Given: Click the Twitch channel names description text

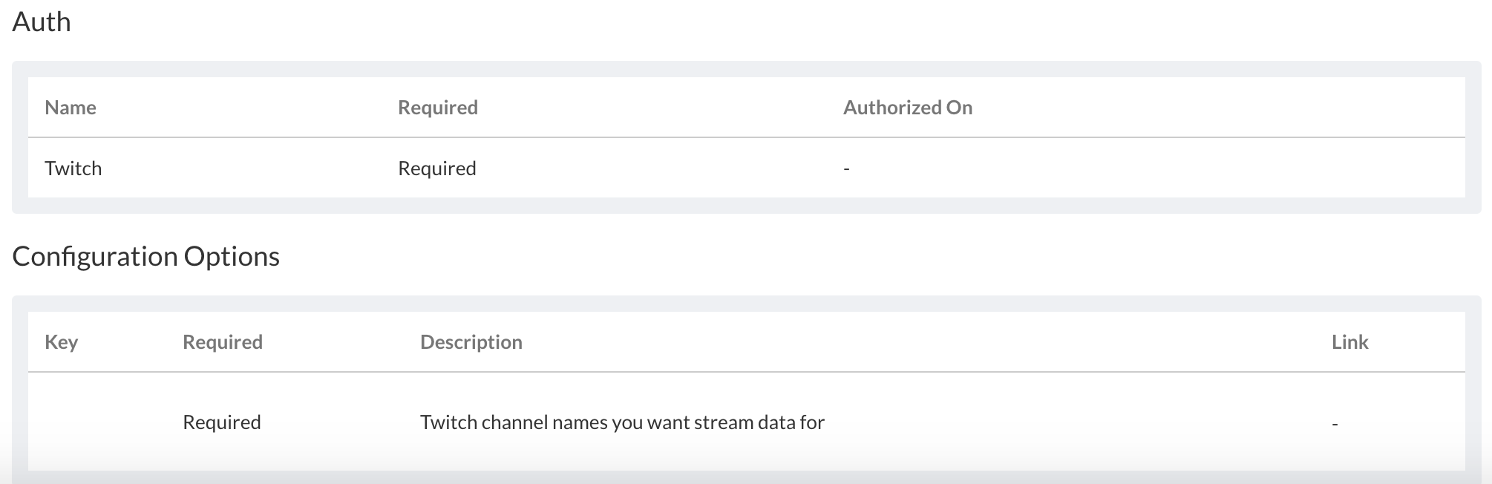Looking at the screenshot, I should [x=622, y=422].
